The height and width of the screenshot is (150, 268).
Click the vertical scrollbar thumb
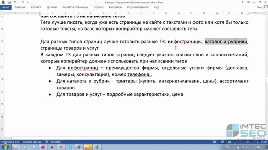[266, 79]
